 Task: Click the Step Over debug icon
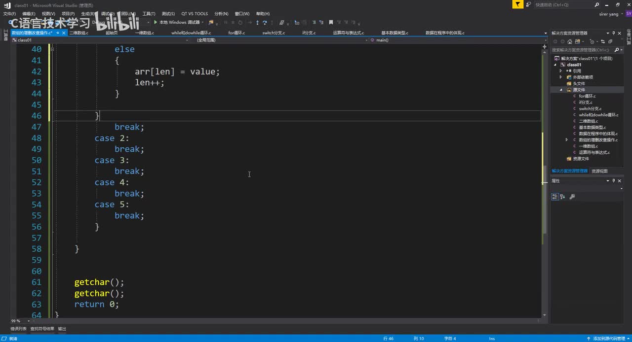(265, 22)
